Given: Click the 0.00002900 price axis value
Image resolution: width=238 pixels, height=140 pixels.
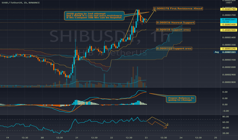Looking at the screenshot, I should click(x=229, y=75).
